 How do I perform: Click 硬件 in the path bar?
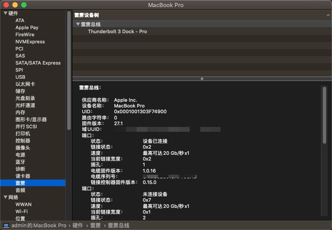pos(78,226)
